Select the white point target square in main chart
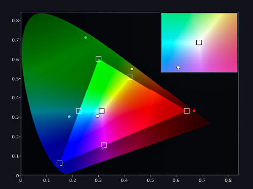 click(102, 111)
